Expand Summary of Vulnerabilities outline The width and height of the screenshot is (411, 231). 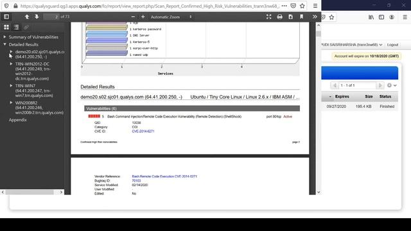[4, 37]
